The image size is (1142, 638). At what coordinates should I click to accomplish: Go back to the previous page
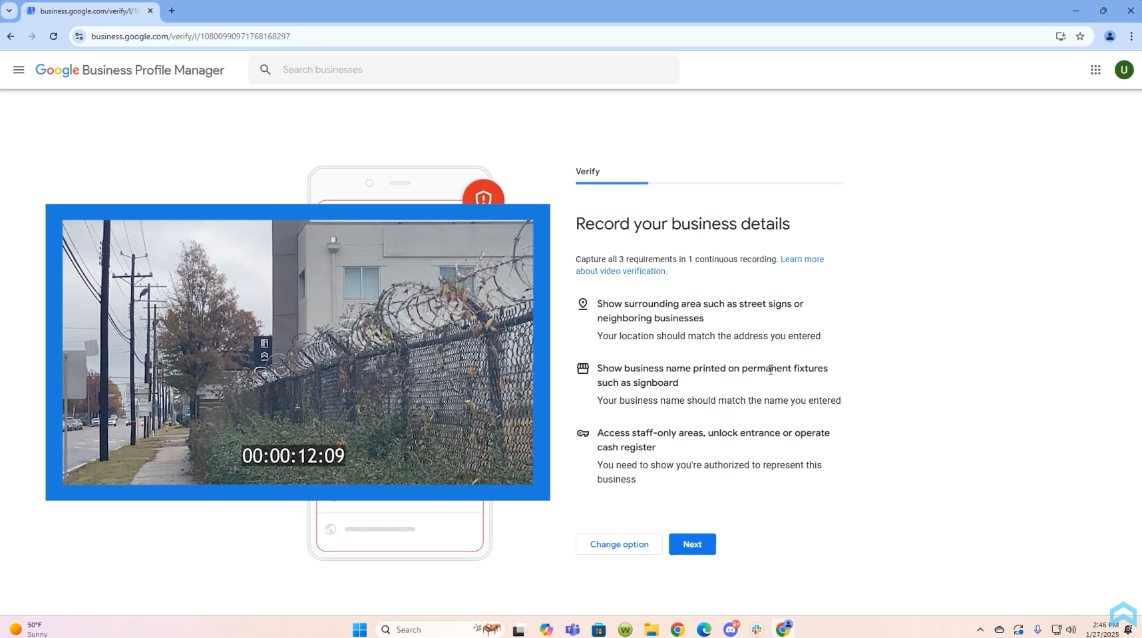pyautogui.click(x=11, y=37)
